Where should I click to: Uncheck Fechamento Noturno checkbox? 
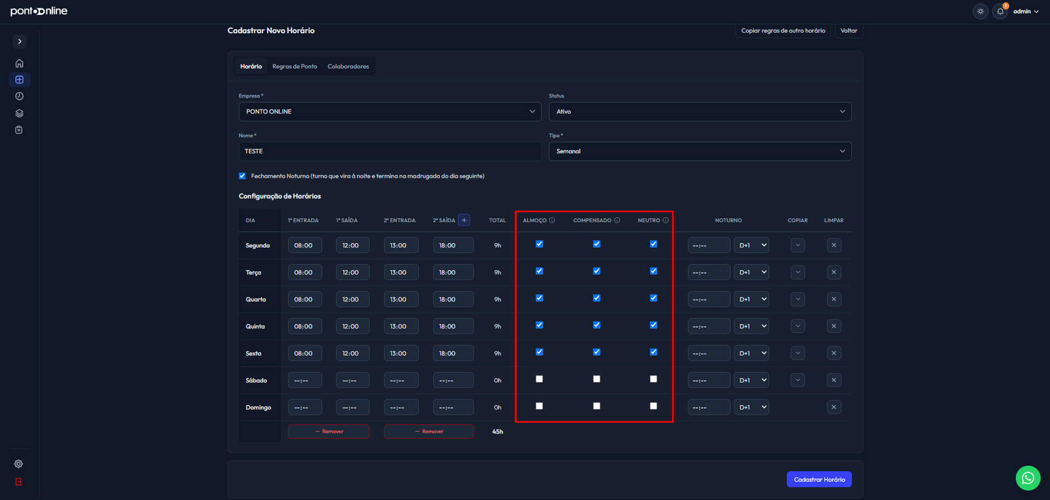[242, 176]
